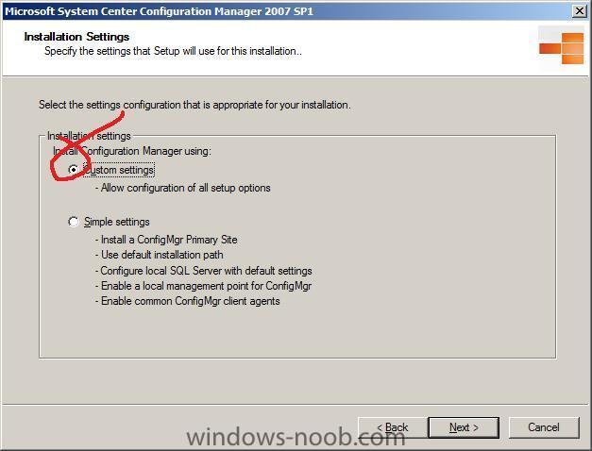Click the Custom settings label text
The width and height of the screenshot is (592, 451).
coord(119,170)
